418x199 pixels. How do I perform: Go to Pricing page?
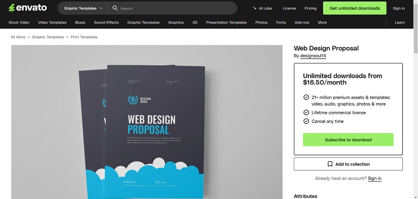[311, 8]
